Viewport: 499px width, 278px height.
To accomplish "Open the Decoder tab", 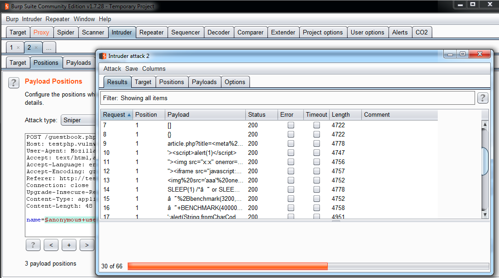I will tap(219, 33).
